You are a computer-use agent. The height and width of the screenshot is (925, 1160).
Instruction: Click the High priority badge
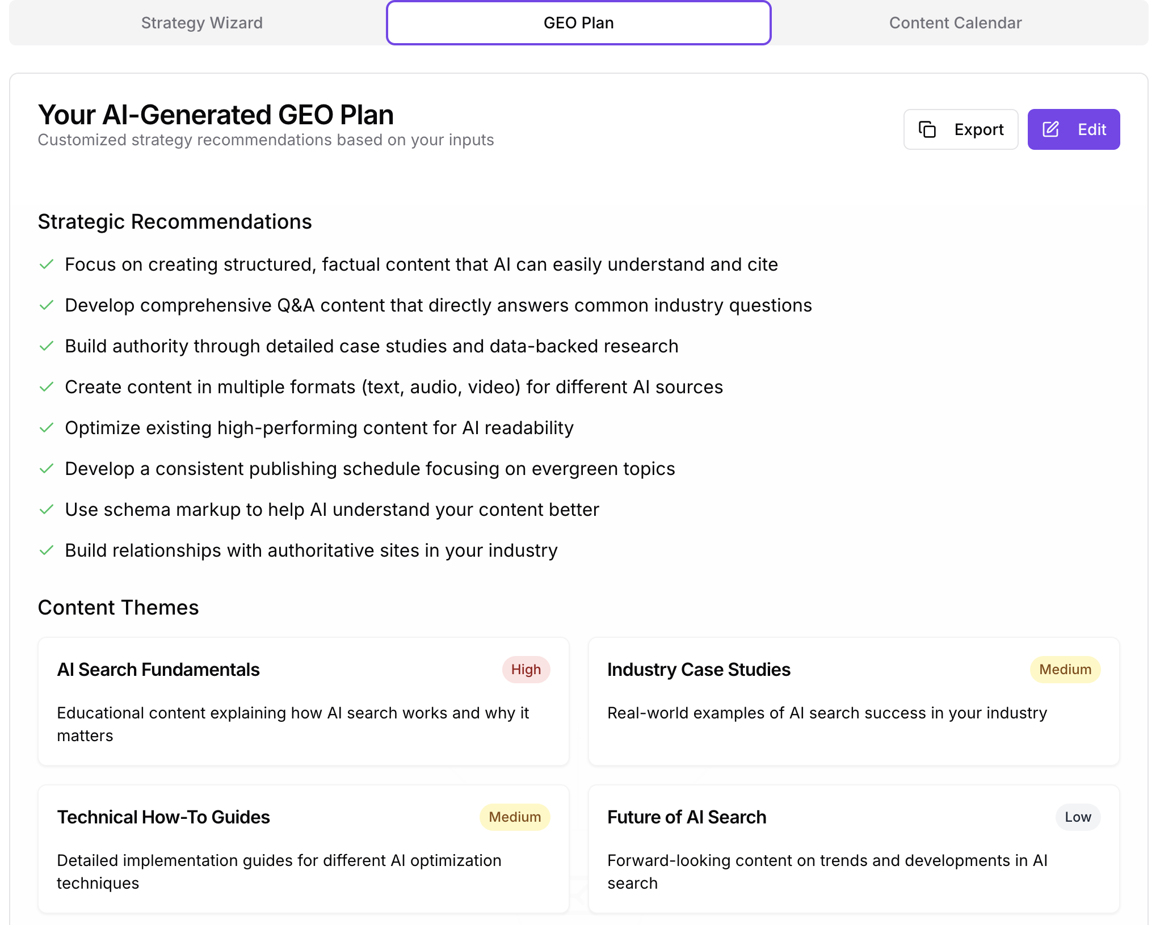[526, 670]
